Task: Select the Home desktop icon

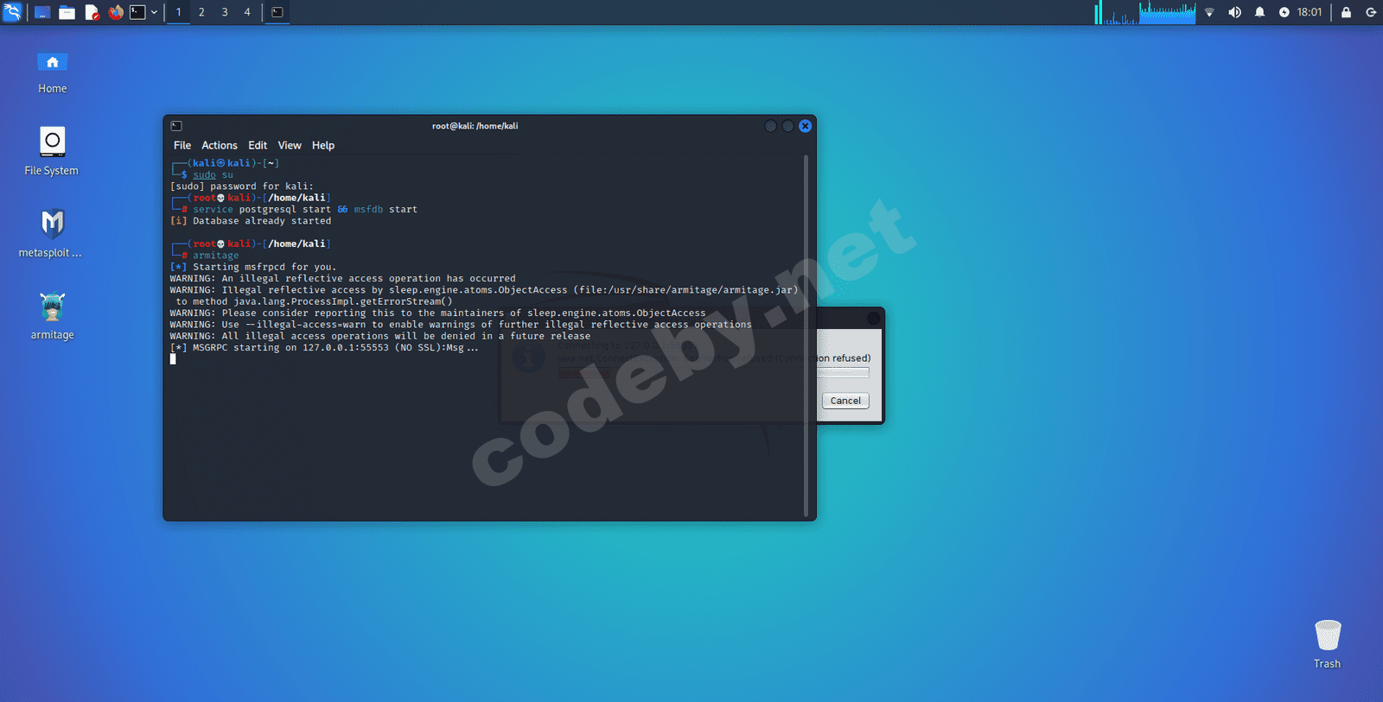Action: (x=52, y=73)
